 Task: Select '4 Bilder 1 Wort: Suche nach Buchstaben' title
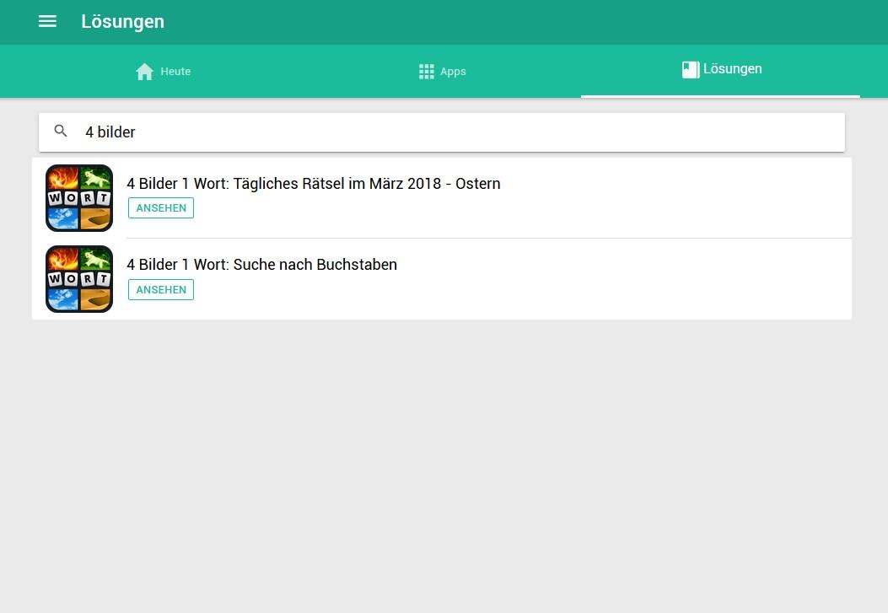[x=261, y=264]
